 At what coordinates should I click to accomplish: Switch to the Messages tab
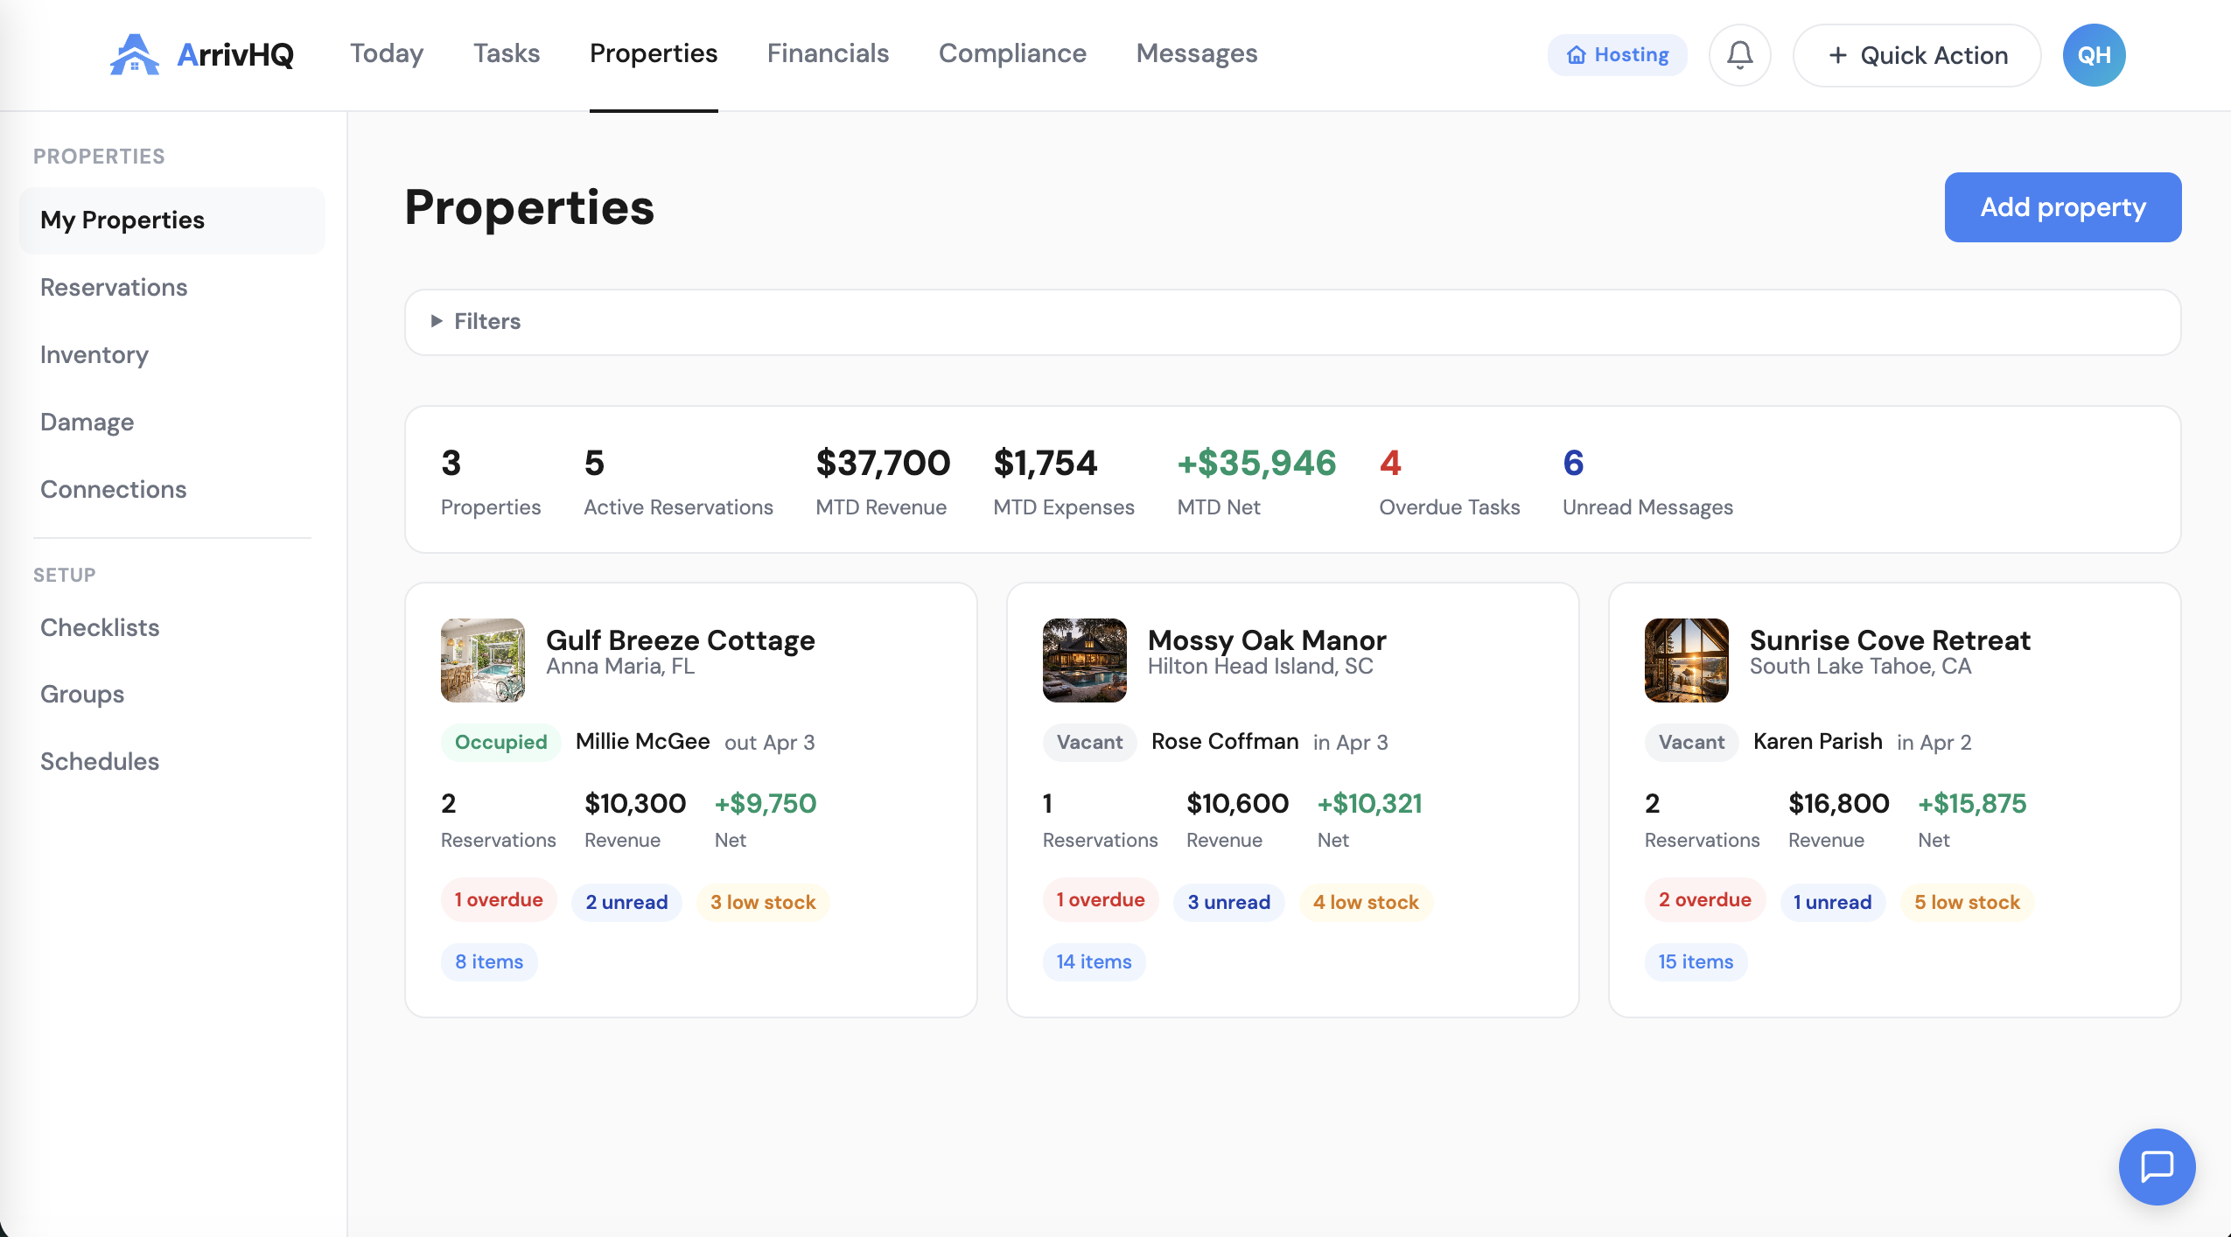point(1196,53)
